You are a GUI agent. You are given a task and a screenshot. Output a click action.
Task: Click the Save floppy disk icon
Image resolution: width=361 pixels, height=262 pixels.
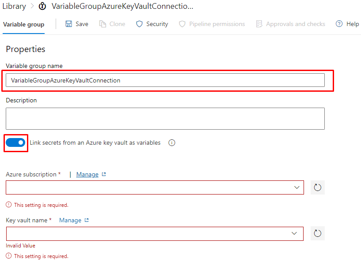pos(68,24)
